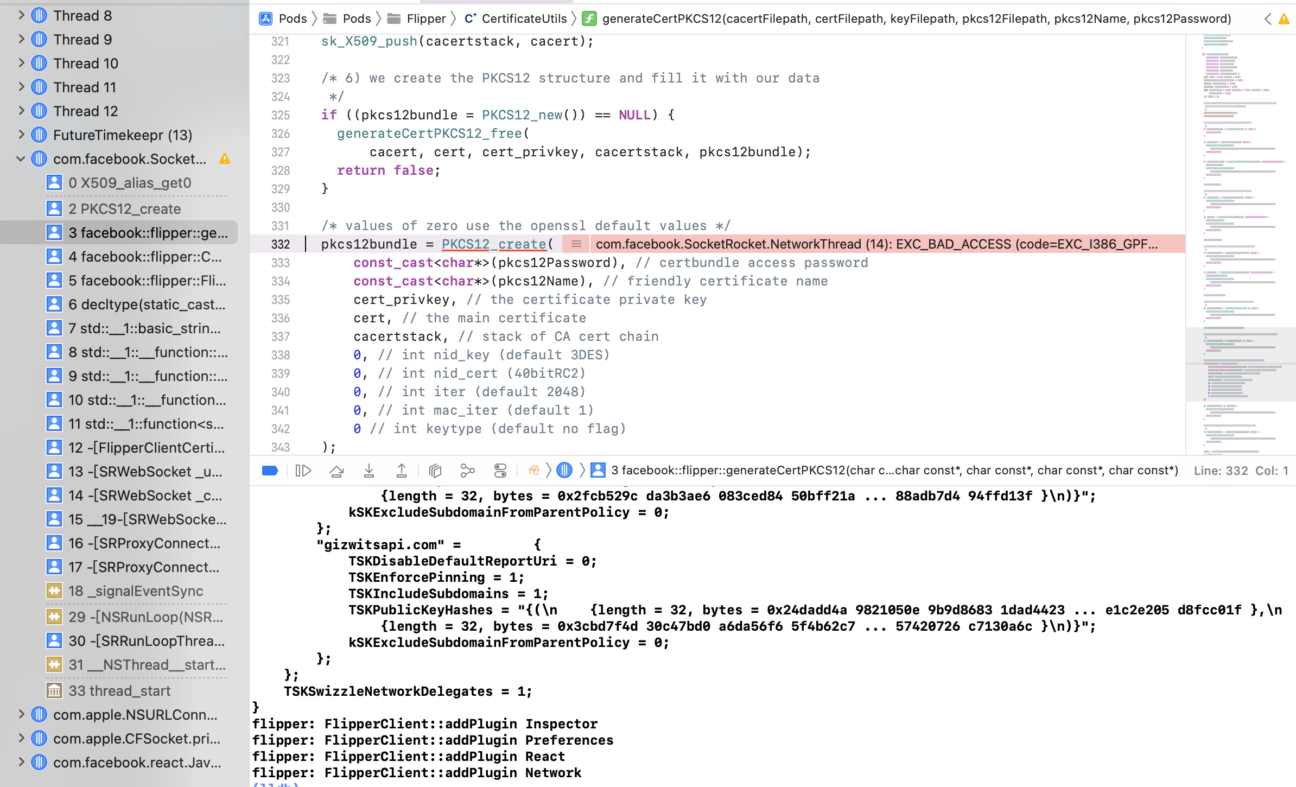
Task: Click the Simulate Location icon in debug bar
Action: (534, 471)
